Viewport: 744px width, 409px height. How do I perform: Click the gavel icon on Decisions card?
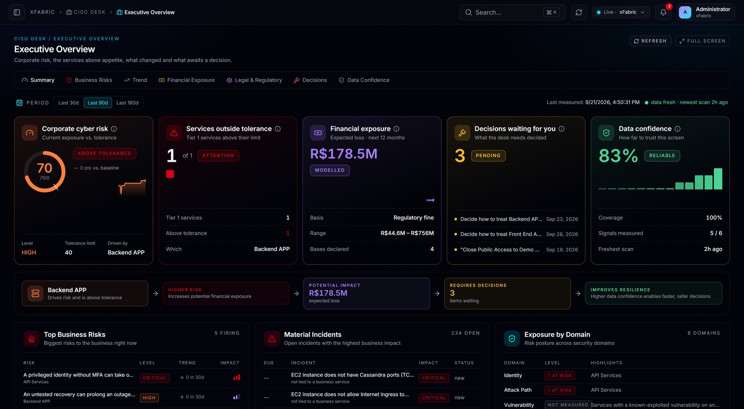[462, 133]
